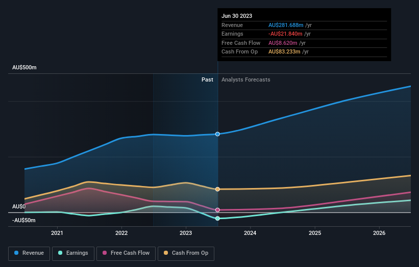Click the -AU$21.840m earnings value
Screen dimensions: 419x267
click(x=285, y=34)
